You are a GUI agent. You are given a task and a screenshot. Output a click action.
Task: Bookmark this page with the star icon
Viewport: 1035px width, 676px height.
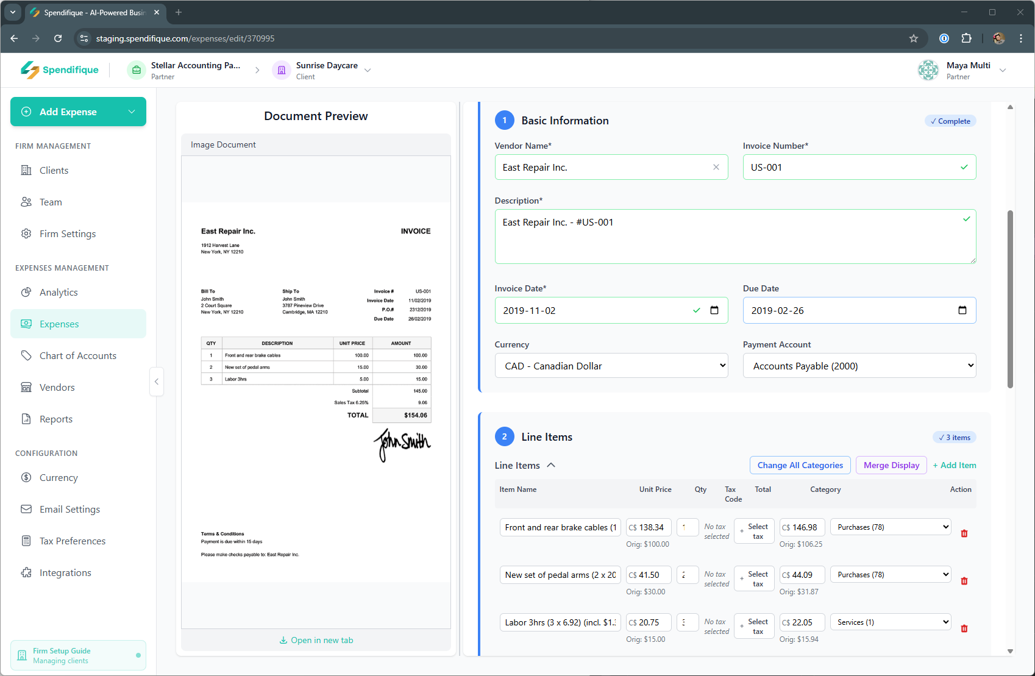point(913,38)
